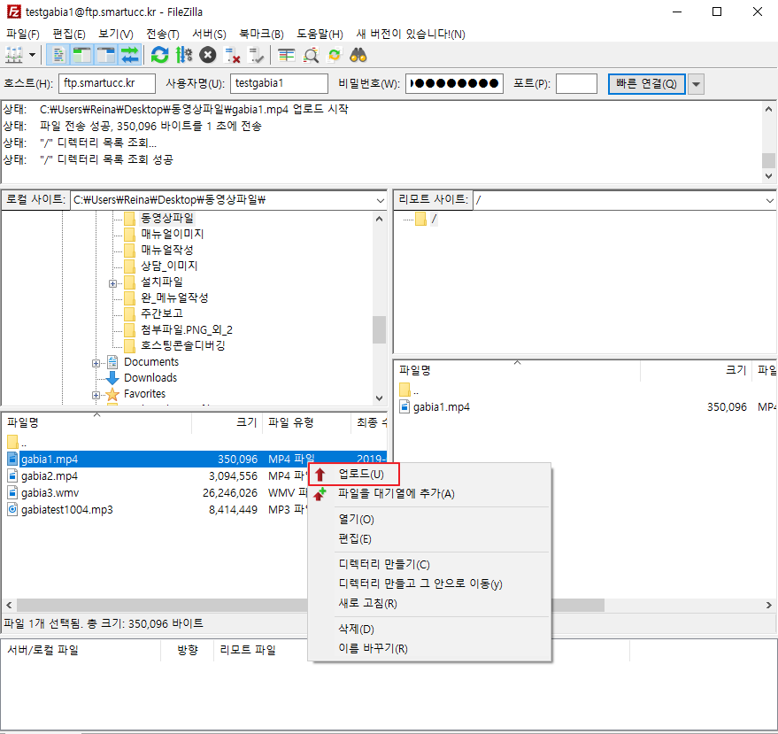Image resolution: width=778 pixels, height=734 pixels.
Task: Toggle local directory tree display
Action: pos(81,55)
